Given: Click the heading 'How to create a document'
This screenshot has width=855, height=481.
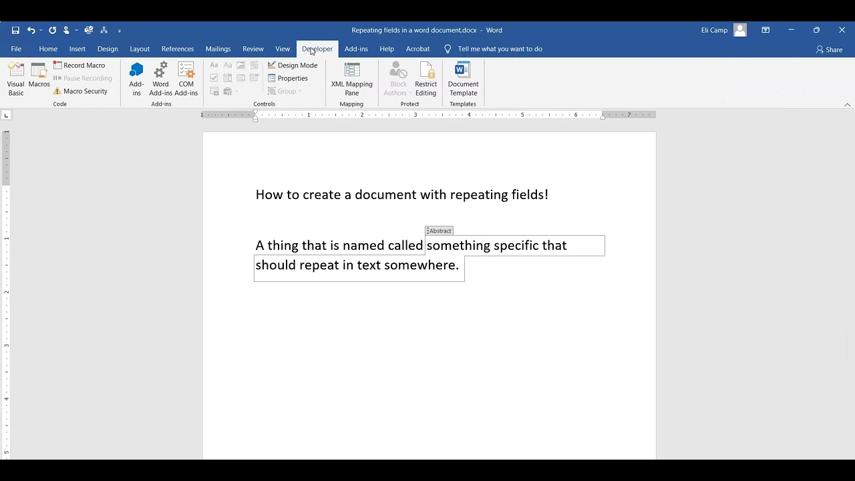Looking at the screenshot, I should coord(335,194).
